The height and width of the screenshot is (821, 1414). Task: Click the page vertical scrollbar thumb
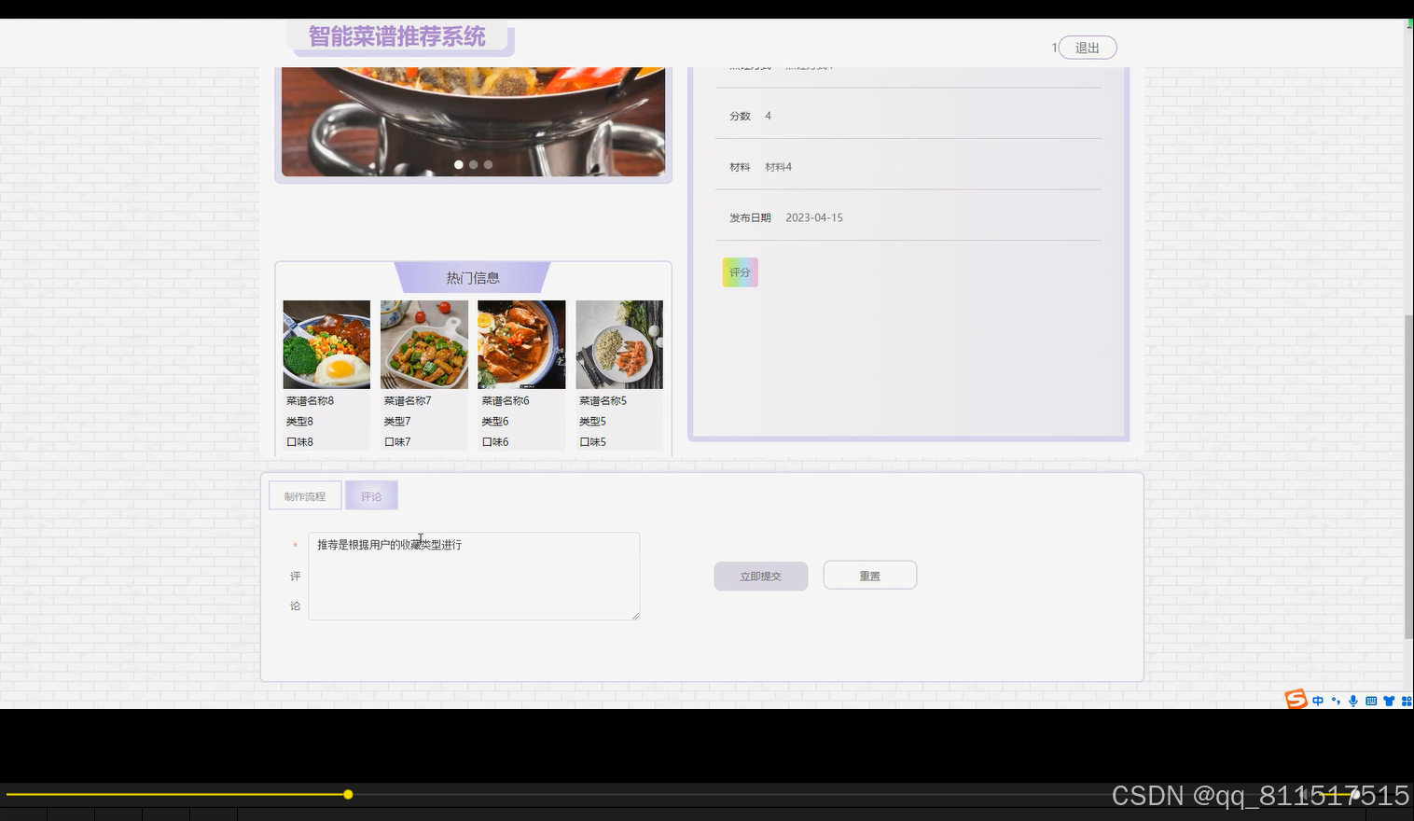point(1408,477)
